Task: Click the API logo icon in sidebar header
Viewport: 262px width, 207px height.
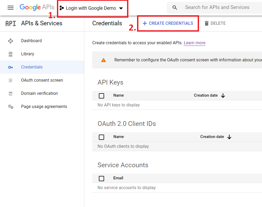Action: [11, 23]
